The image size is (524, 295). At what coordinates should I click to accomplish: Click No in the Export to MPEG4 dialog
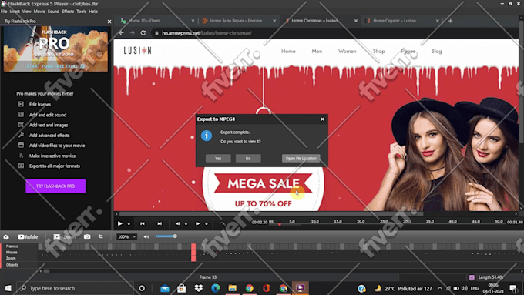click(248, 159)
